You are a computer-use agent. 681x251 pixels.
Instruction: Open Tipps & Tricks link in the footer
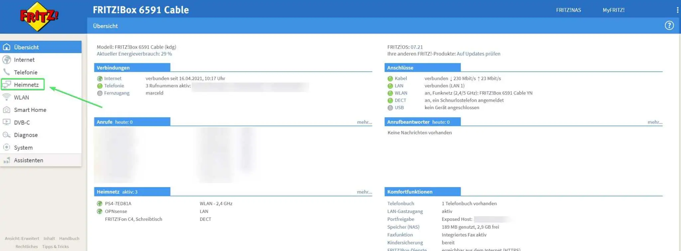(x=56, y=247)
